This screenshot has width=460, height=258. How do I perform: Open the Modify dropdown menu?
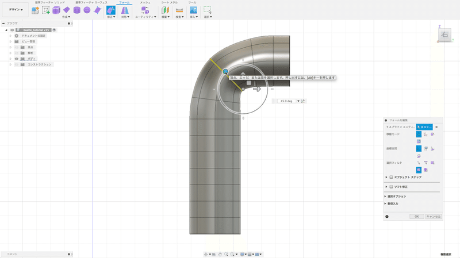tap(111, 17)
